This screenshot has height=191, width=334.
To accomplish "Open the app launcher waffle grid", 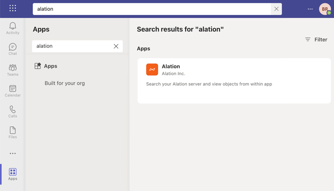I will coord(13,8).
